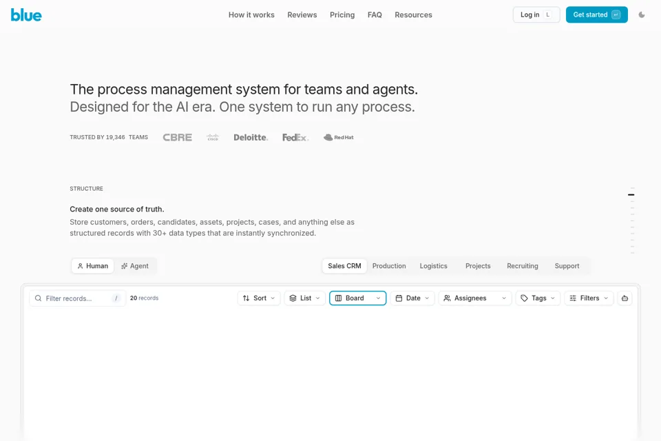This screenshot has height=441, width=661.
Task: Click the Cisco logo
Action: click(213, 138)
